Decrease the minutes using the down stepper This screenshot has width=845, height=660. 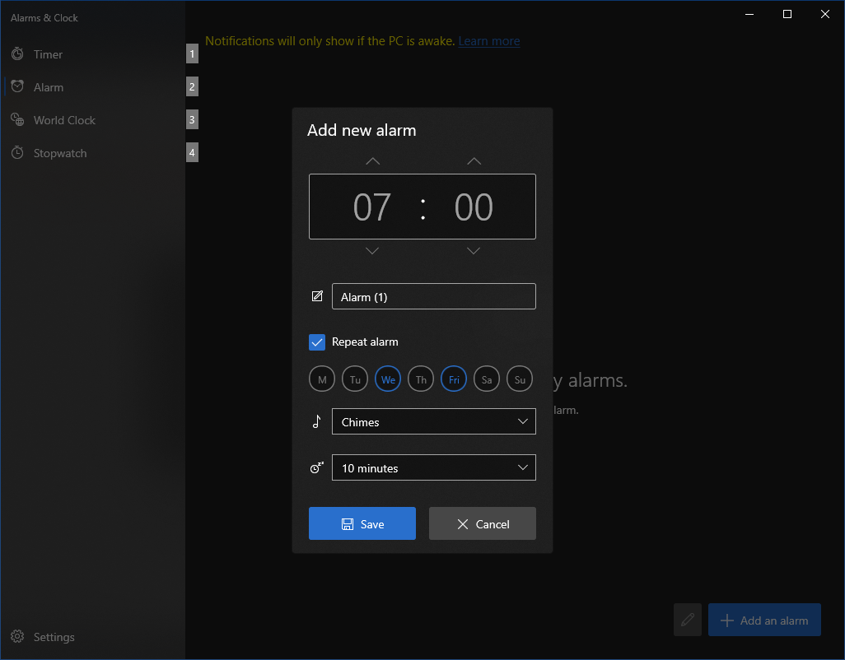pyautogui.click(x=473, y=251)
